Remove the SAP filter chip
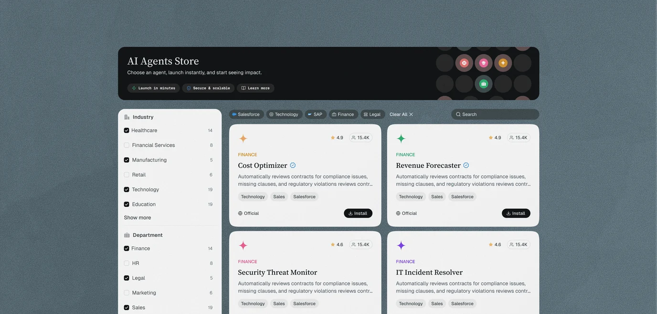The height and width of the screenshot is (314, 657). [316, 114]
